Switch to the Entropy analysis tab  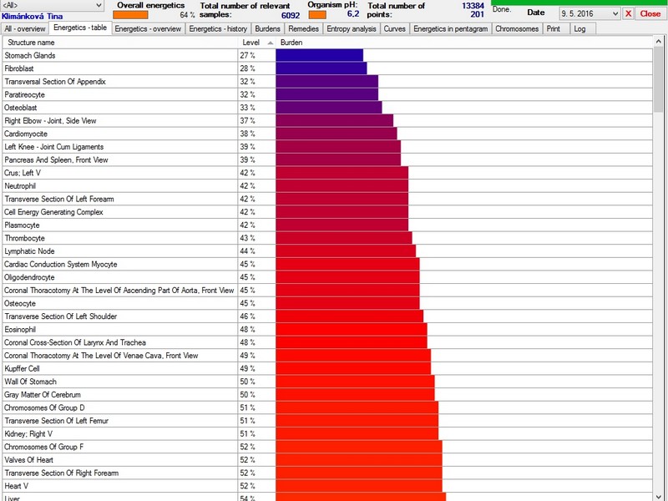[x=352, y=29]
